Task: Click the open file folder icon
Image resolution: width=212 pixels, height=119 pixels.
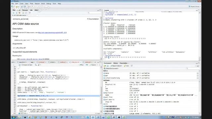Action: point(17,7)
